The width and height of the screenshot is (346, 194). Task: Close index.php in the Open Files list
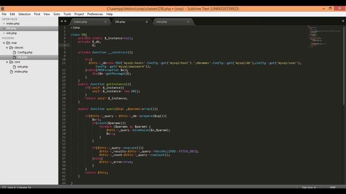pos(4,24)
